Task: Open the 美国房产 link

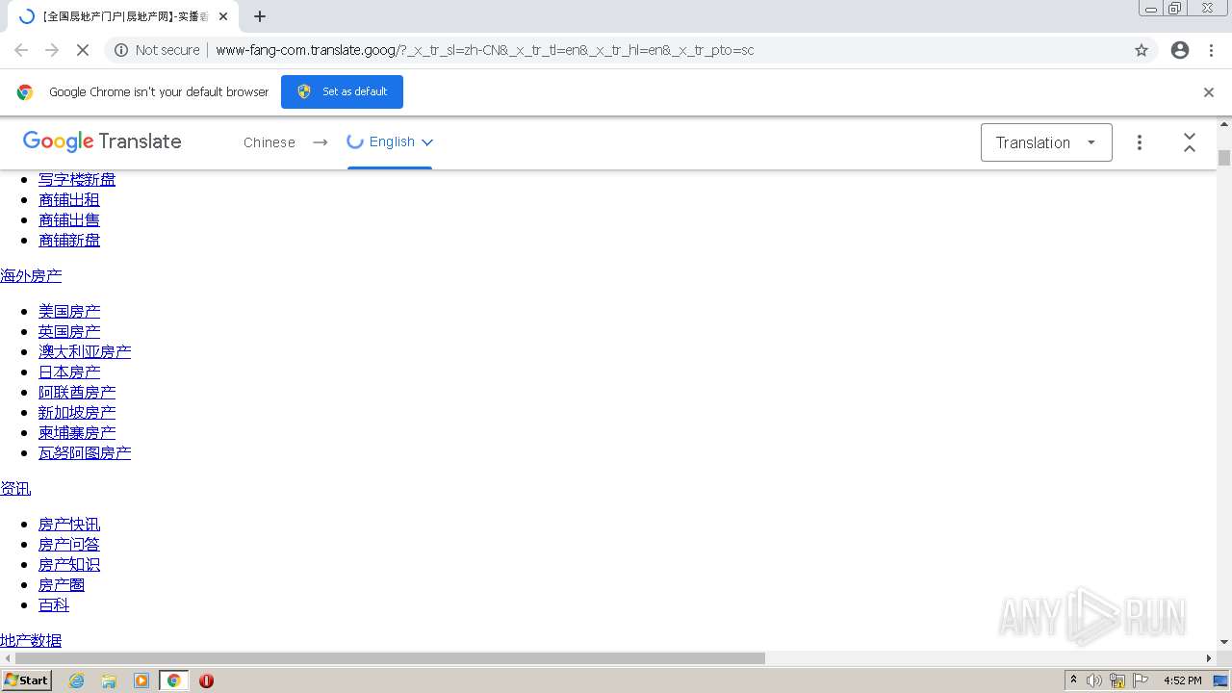Action: click(69, 311)
